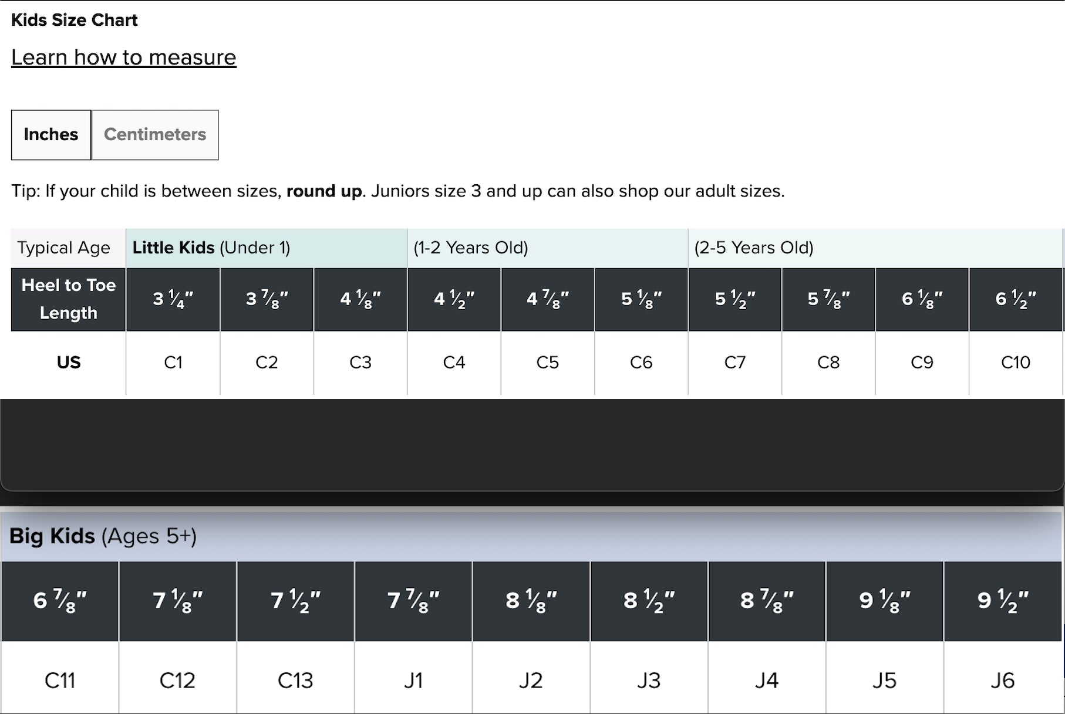Click the C11 size cell

[x=60, y=681]
